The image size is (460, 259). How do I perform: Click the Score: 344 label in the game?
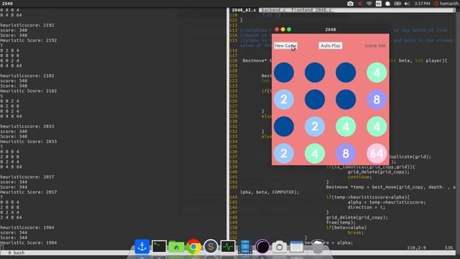[x=375, y=45]
